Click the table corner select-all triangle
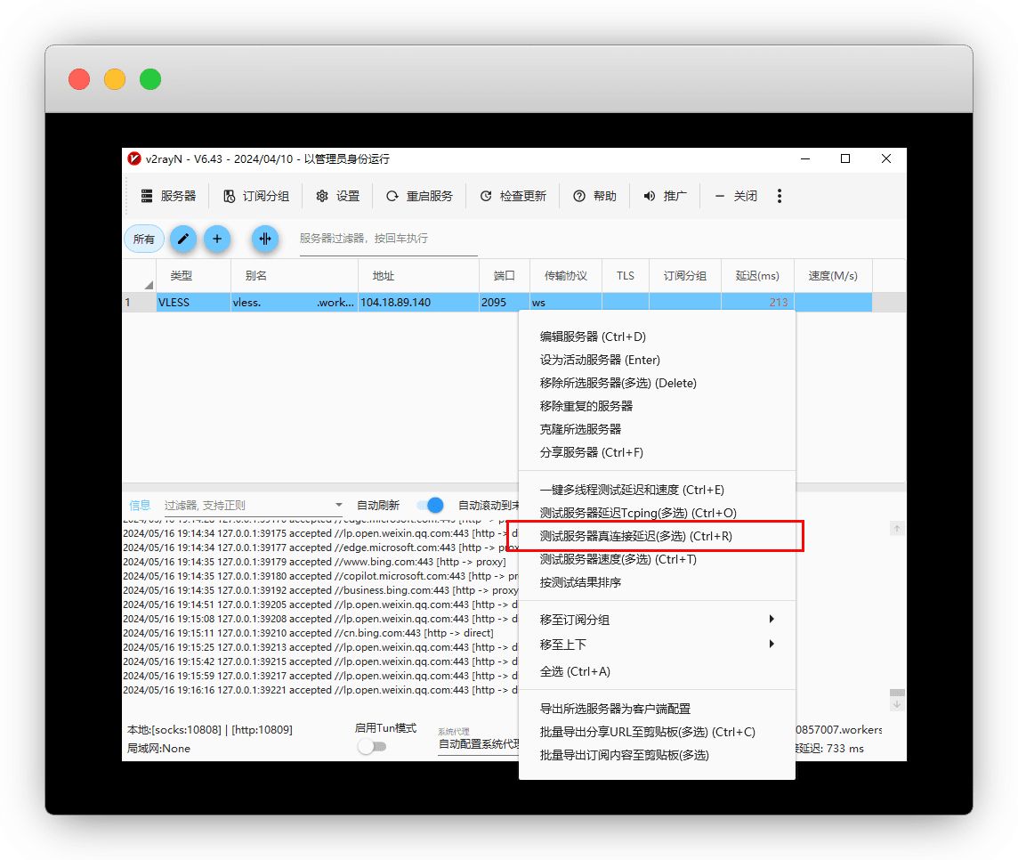 149,285
